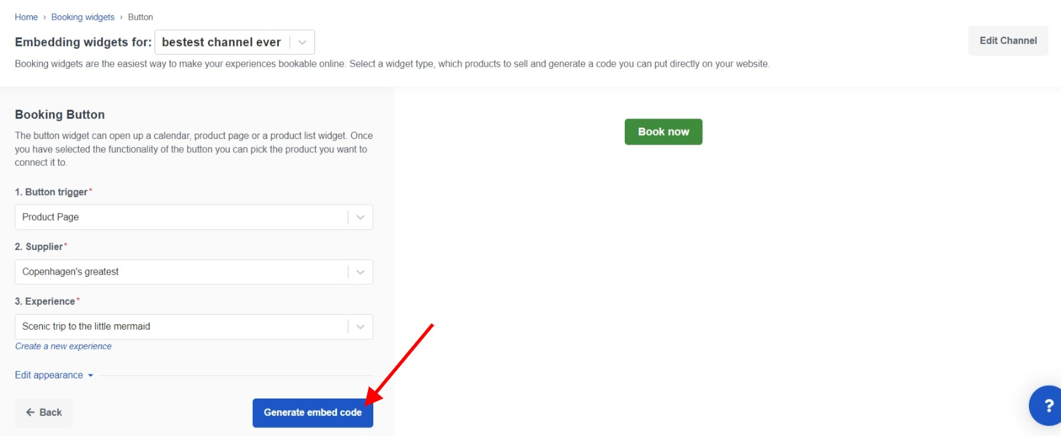
Task: Click the chevron in the Supplier field
Action: click(361, 271)
